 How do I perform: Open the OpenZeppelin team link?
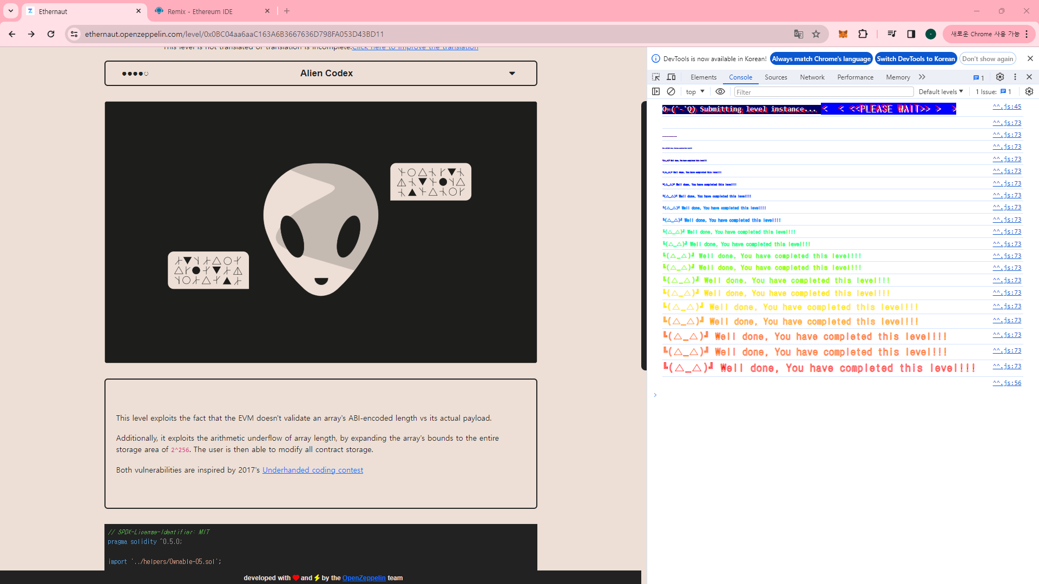364,578
